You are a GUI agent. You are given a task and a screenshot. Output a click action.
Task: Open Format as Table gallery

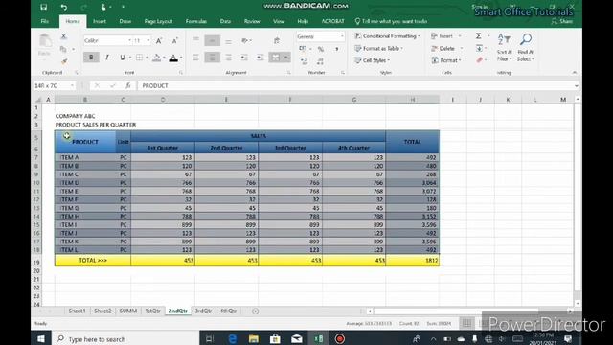tap(378, 48)
